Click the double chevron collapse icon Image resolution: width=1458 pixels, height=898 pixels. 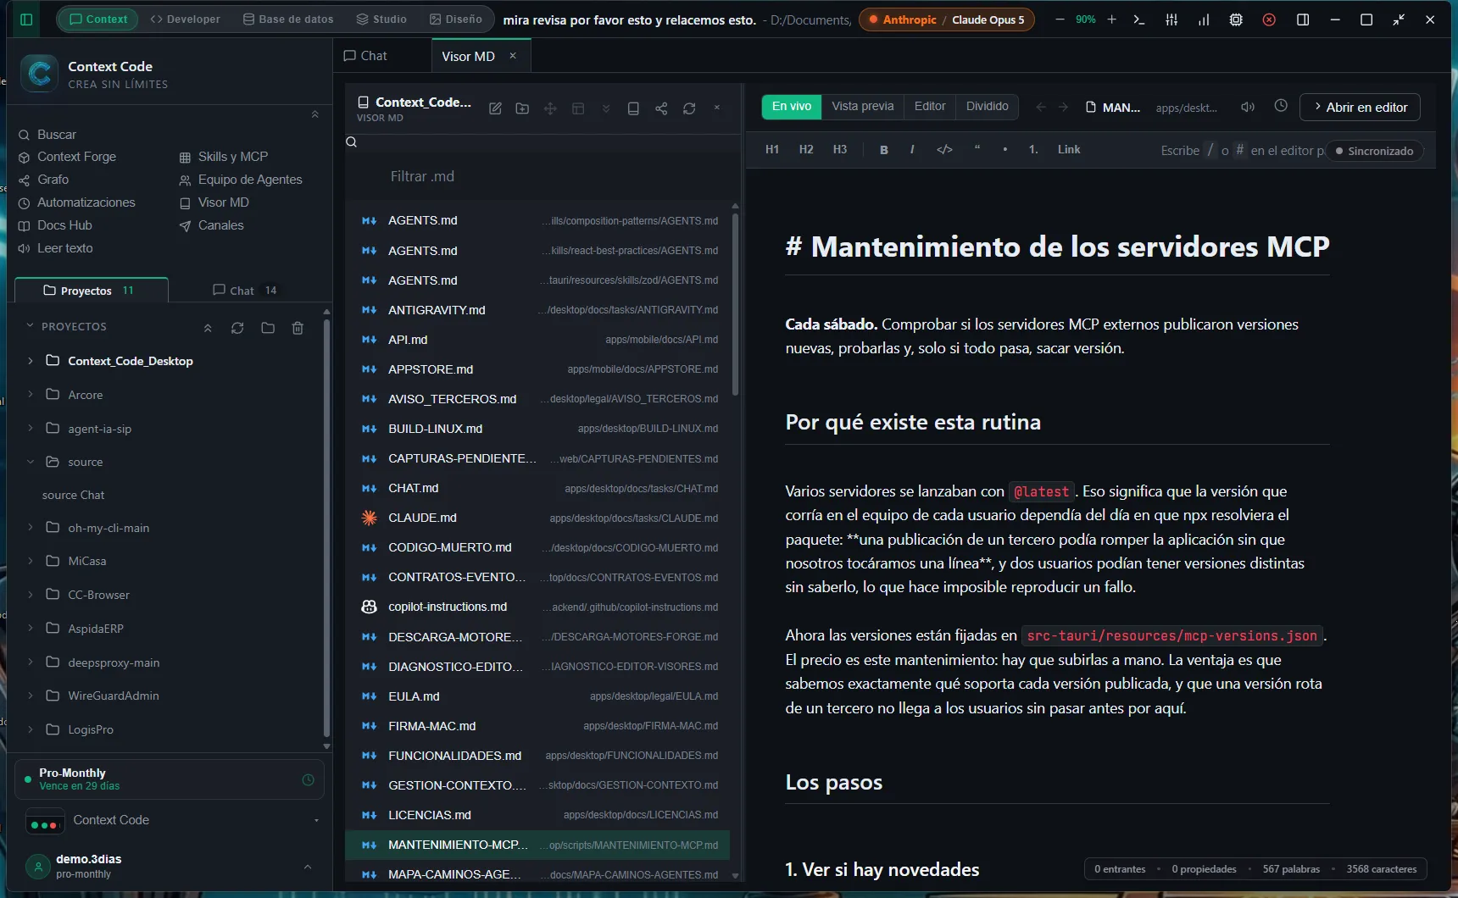(x=606, y=108)
